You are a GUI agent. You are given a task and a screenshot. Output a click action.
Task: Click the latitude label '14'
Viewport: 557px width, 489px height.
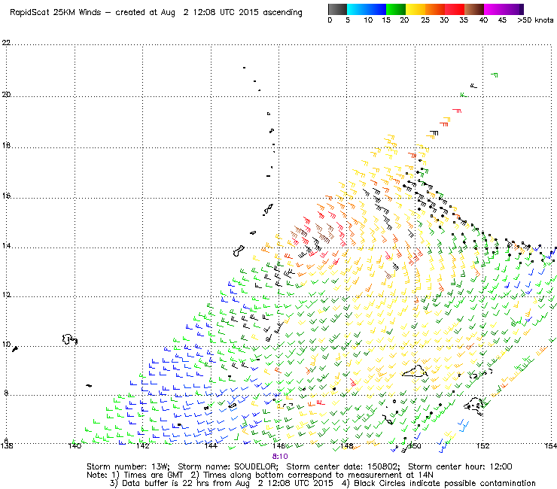pyautogui.click(x=6, y=246)
